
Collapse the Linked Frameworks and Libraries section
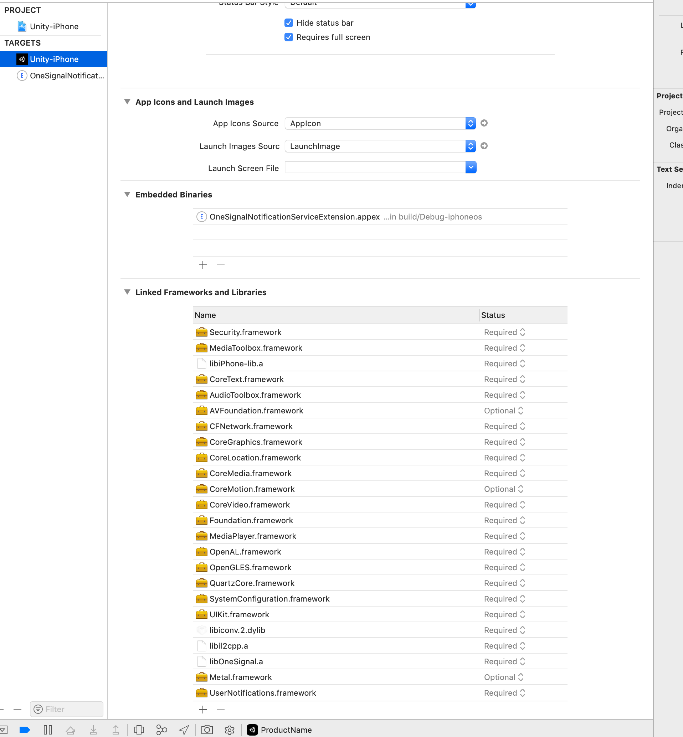127,292
